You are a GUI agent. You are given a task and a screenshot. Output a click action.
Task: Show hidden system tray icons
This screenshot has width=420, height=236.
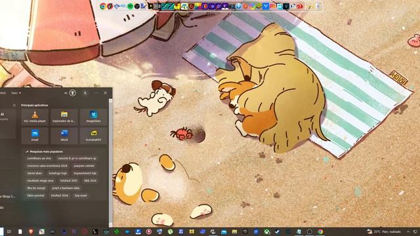pos(408,231)
